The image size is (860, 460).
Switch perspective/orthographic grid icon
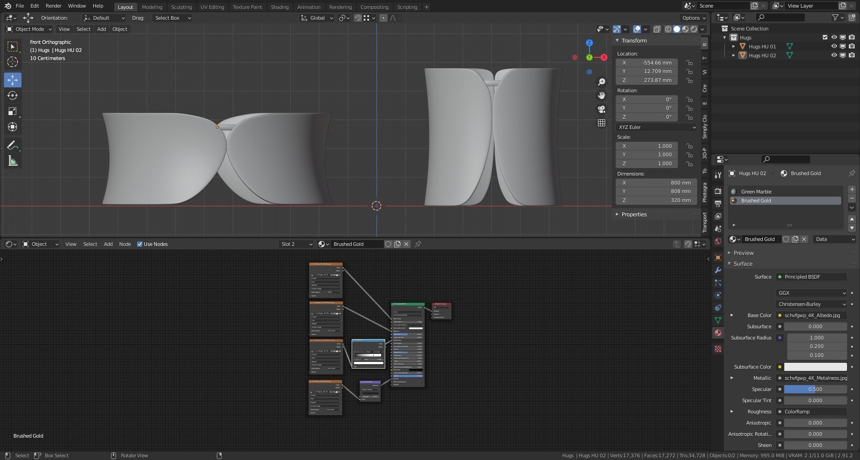pyautogui.click(x=602, y=123)
